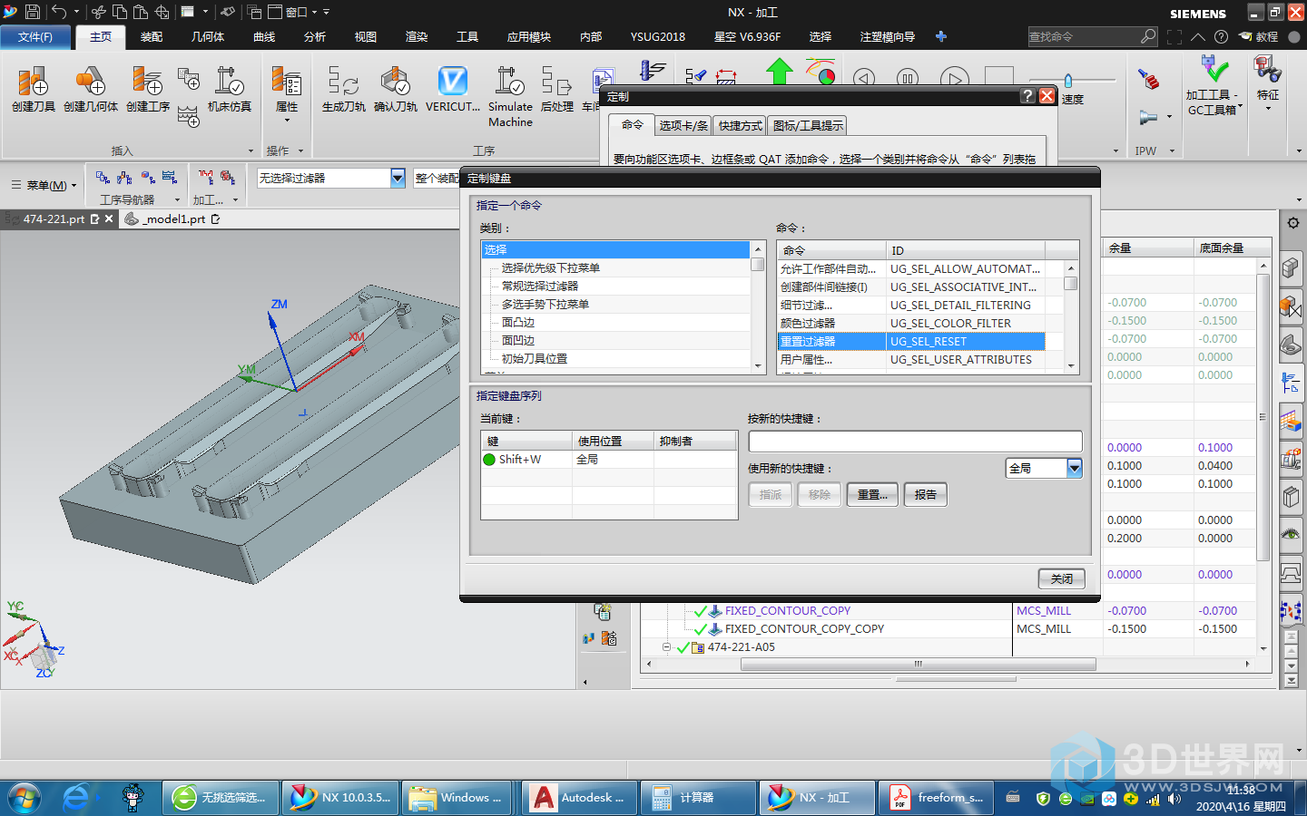Click the new shortcut key input field
Image resolution: width=1307 pixels, height=816 pixels.
(915, 442)
